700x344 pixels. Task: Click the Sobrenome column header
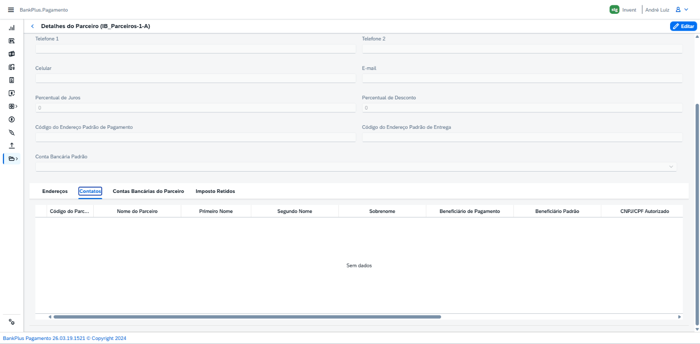(382, 211)
